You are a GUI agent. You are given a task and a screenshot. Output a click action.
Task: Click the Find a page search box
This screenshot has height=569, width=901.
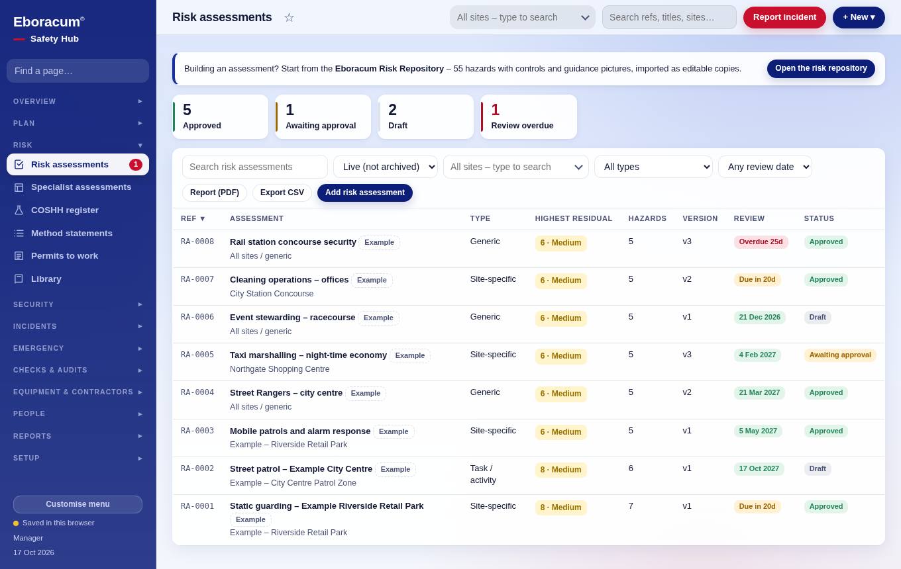click(x=78, y=71)
